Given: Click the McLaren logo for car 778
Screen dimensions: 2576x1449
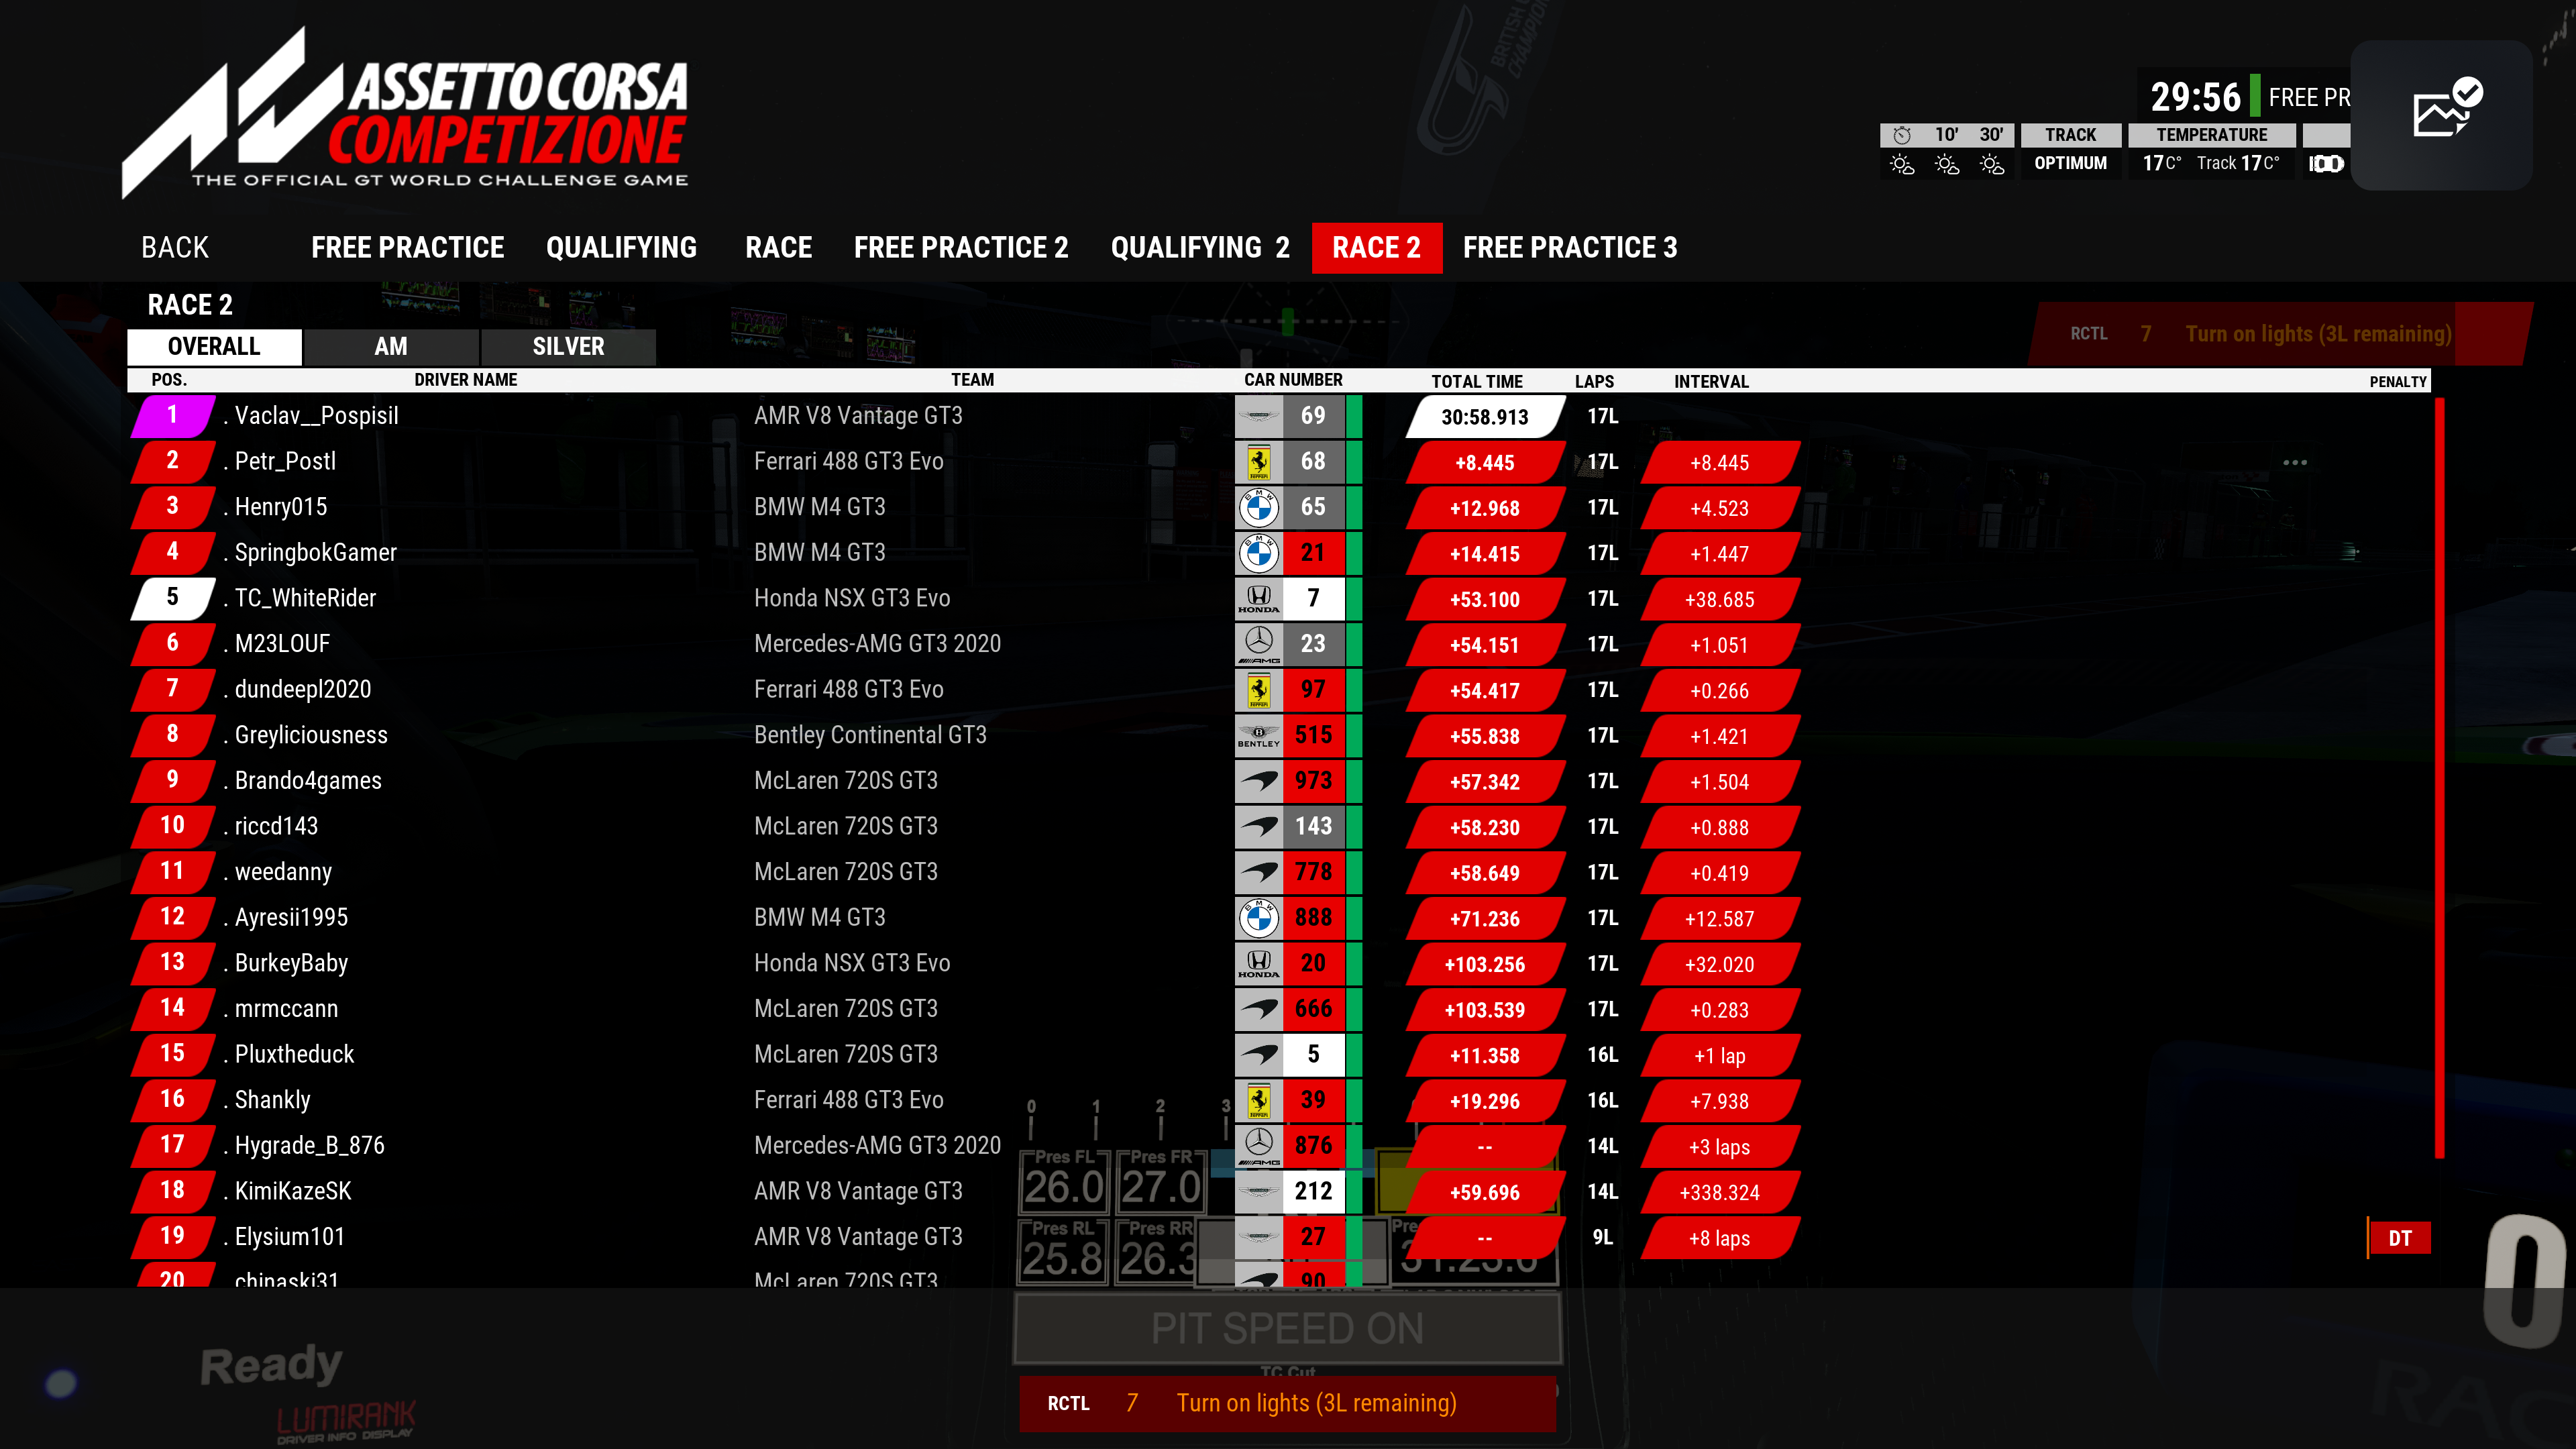Looking at the screenshot, I should (x=1259, y=872).
